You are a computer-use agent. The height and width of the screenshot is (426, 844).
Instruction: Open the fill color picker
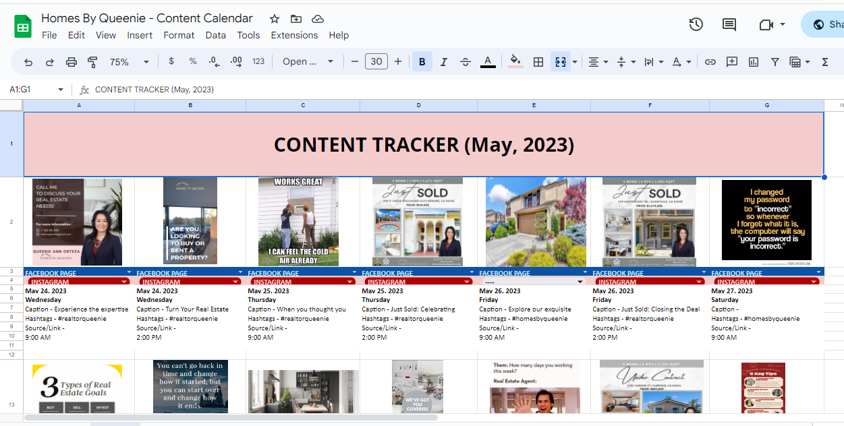click(515, 62)
